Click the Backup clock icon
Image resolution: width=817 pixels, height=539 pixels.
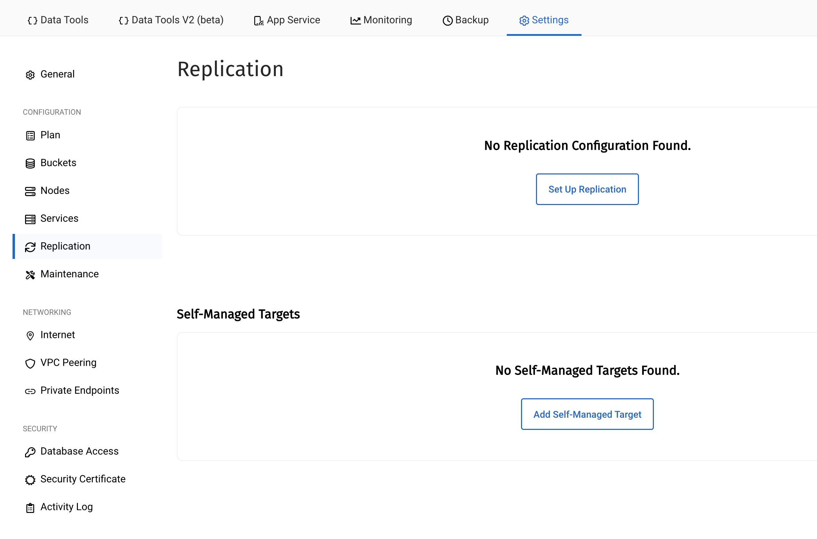[448, 21]
